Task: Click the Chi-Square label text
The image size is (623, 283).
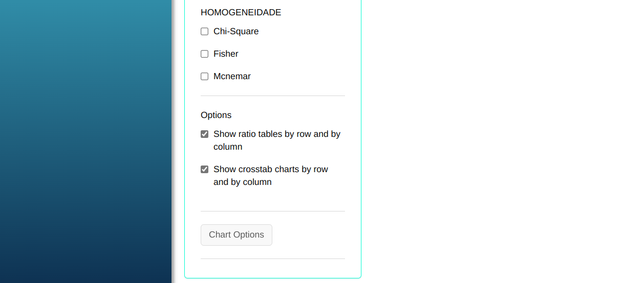Action: click(236, 32)
